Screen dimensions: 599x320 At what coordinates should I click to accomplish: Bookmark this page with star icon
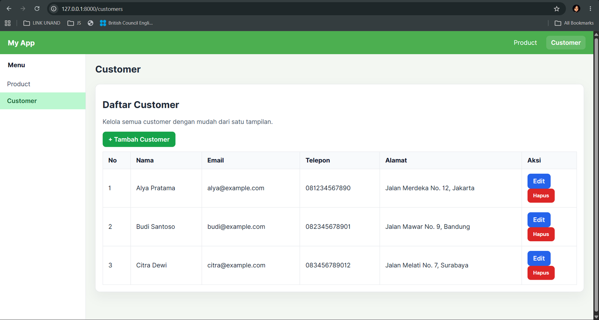557,9
